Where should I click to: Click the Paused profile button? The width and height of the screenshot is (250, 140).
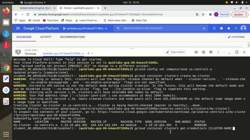[x=222, y=14]
